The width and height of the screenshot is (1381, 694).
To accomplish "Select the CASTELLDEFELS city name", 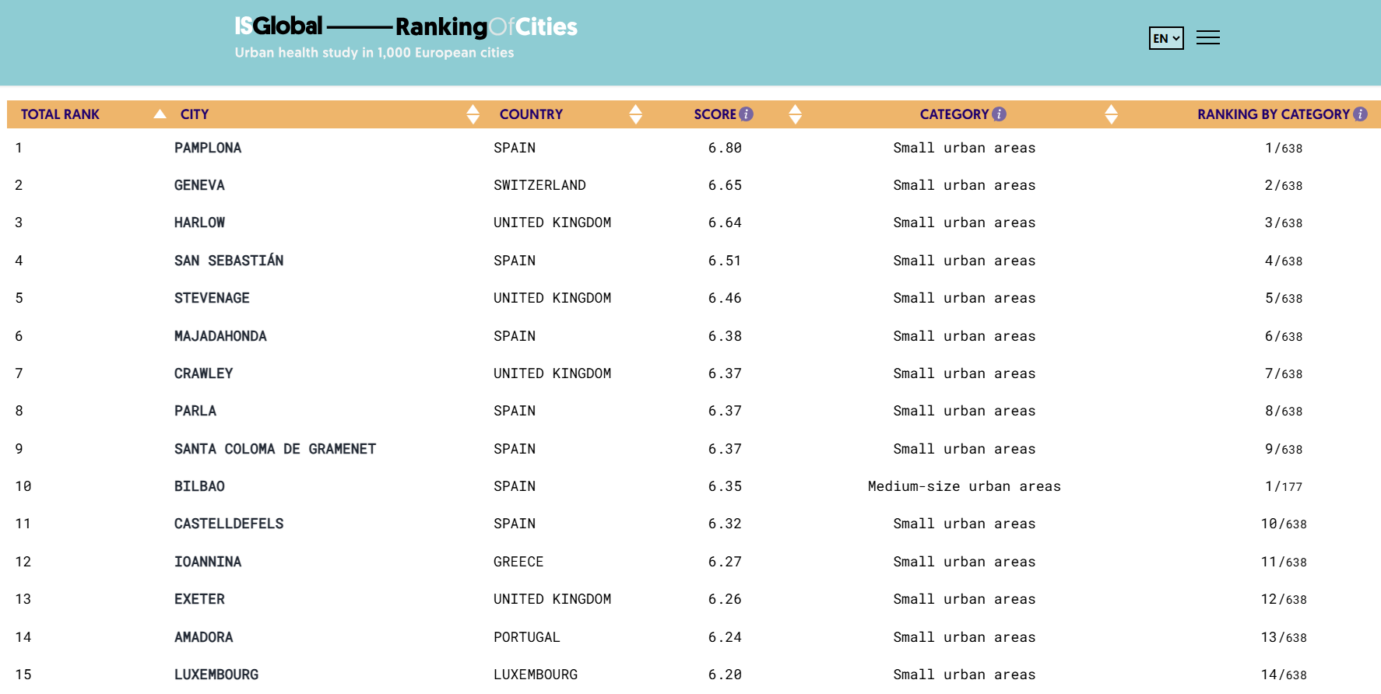I will (x=229, y=524).
